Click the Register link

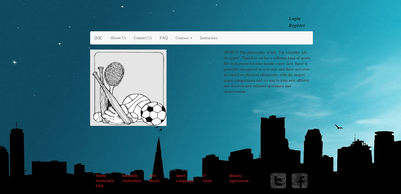click(x=297, y=25)
